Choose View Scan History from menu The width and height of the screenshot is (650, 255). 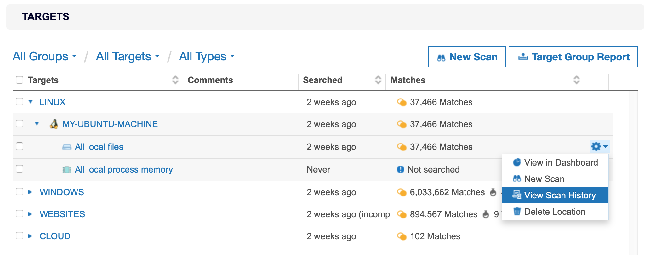[x=555, y=195]
